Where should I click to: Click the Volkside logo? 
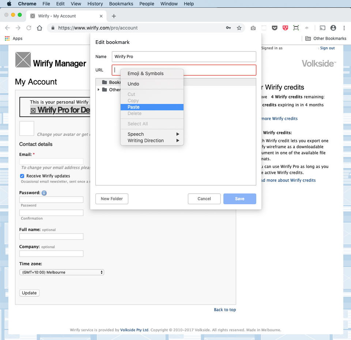tap(319, 63)
